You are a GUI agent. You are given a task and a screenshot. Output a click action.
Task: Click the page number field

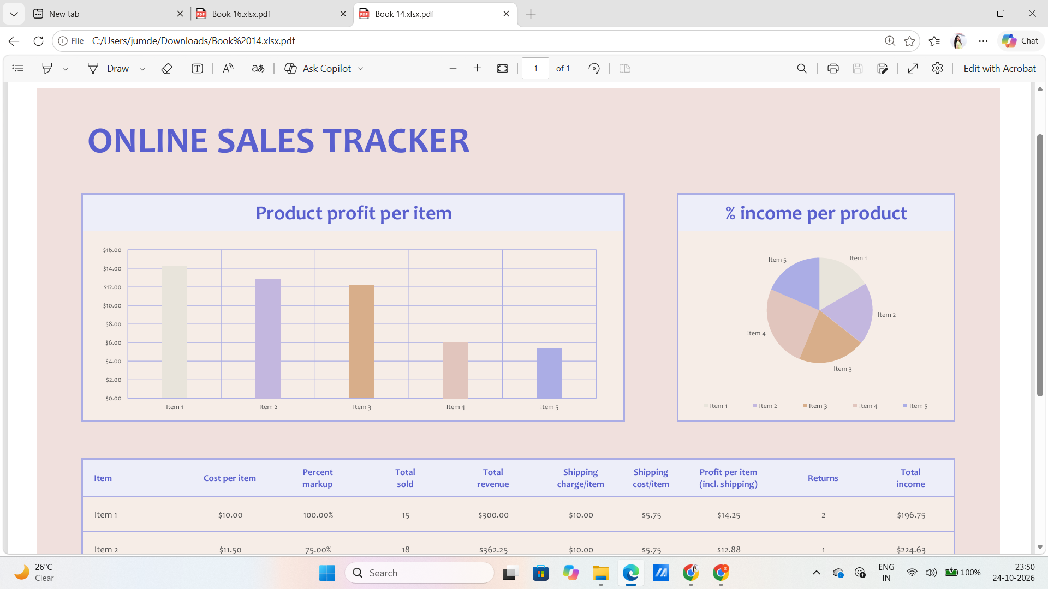pos(535,68)
